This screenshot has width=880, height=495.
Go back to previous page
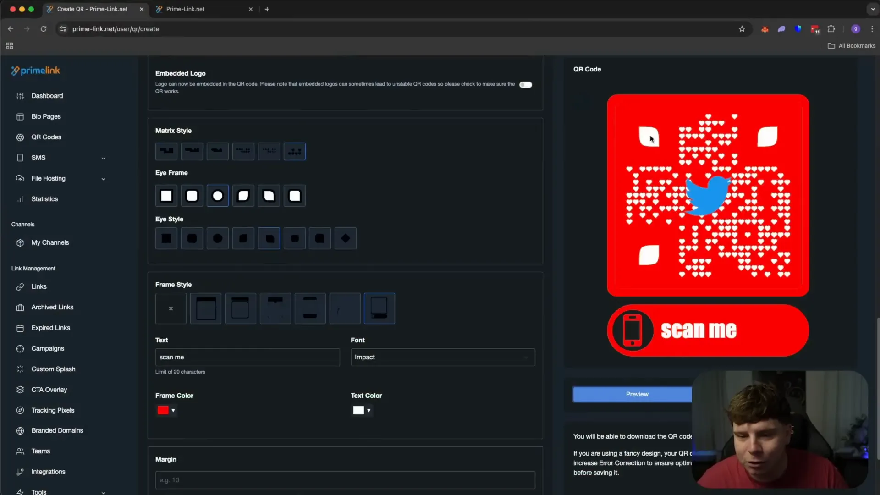11,29
